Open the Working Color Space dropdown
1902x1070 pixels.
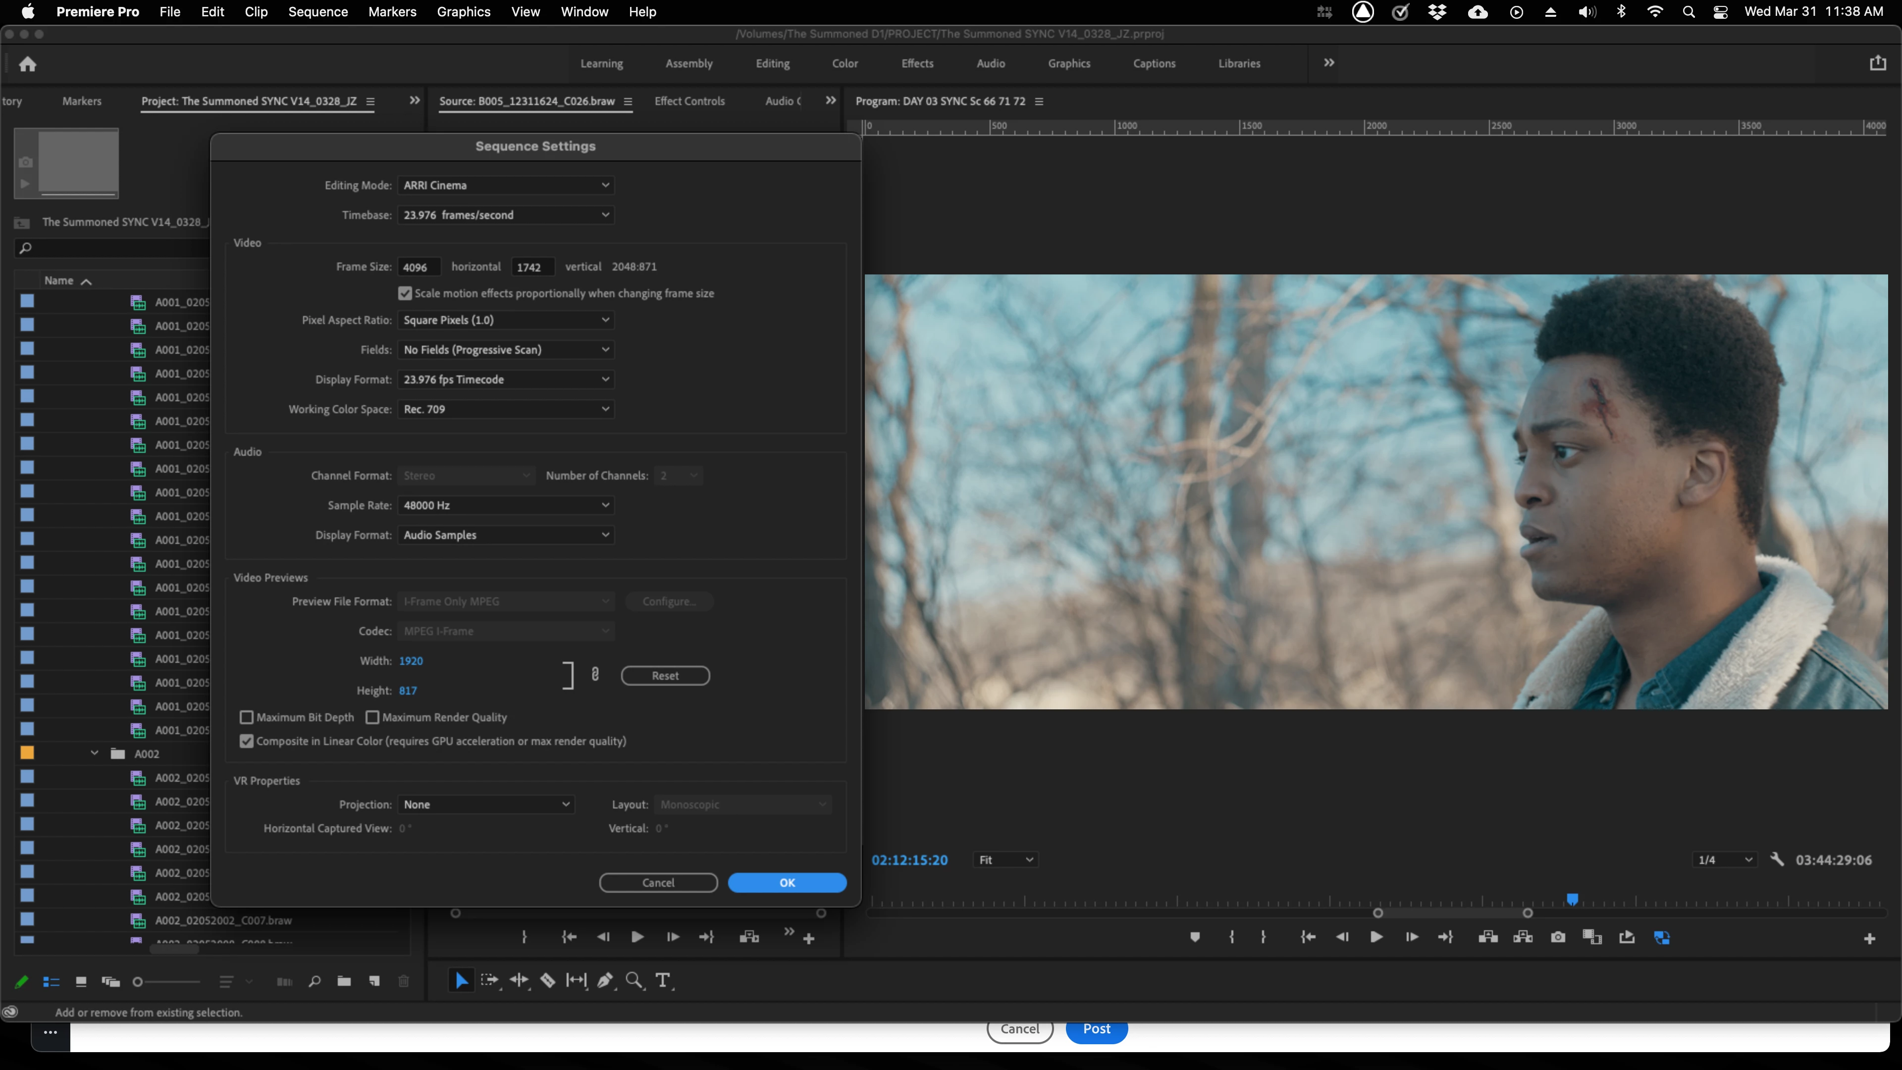pyautogui.click(x=506, y=409)
